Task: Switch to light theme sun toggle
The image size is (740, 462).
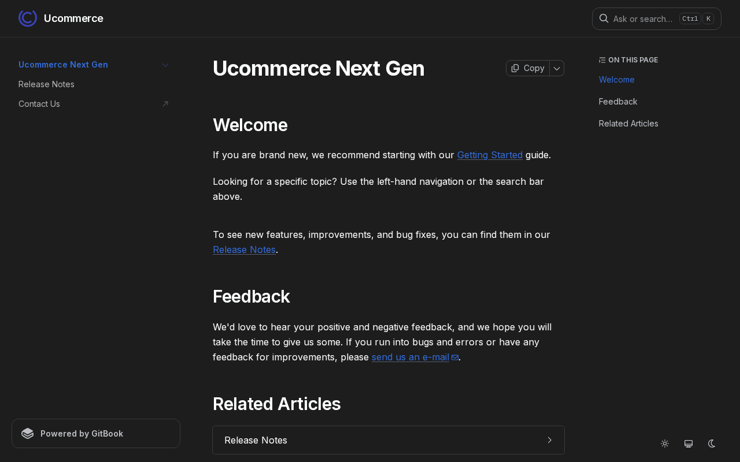Action: tap(665, 444)
